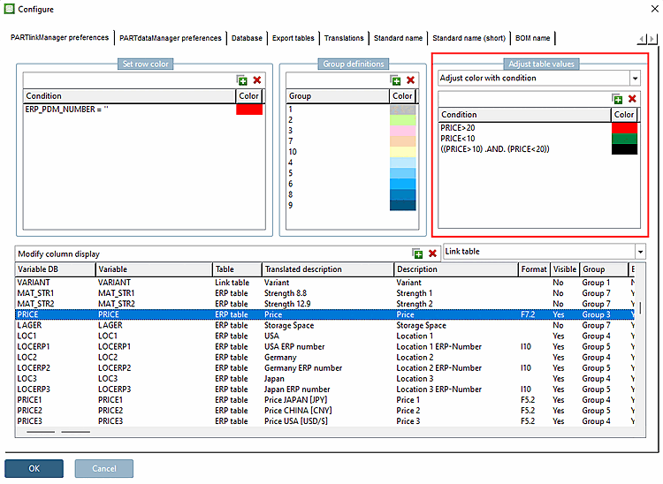The width and height of the screenshot is (663, 484).
Task: Click green add icon in Set row color
Action: 242,80
